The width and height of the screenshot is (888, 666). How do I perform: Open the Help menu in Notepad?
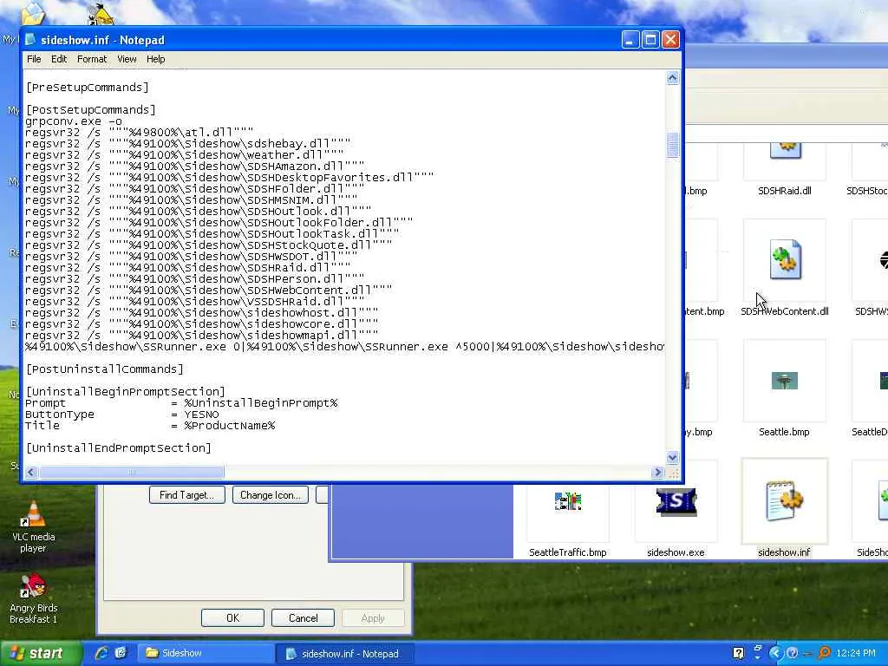[156, 59]
